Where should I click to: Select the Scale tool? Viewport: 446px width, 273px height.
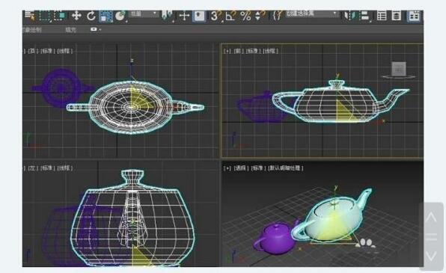[x=106, y=16]
